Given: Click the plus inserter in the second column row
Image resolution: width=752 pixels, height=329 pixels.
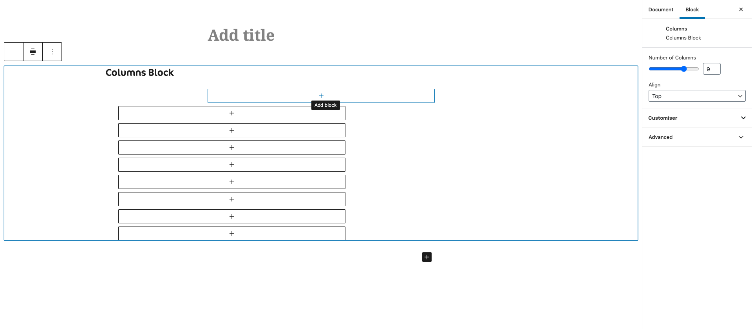Looking at the screenshot, I should tap(232, 130).
